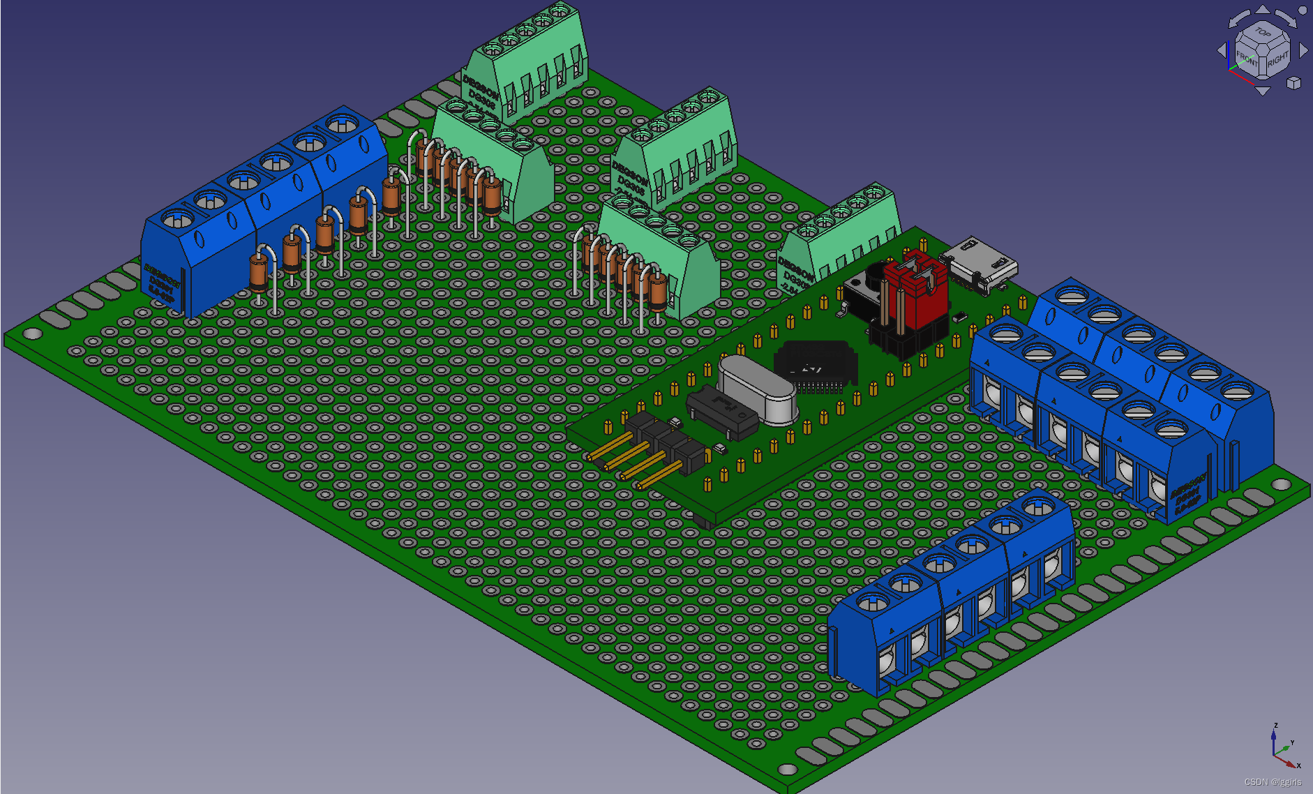
Task: Click the TOP face of the navigation cube
Action: tap(1262, 32)
